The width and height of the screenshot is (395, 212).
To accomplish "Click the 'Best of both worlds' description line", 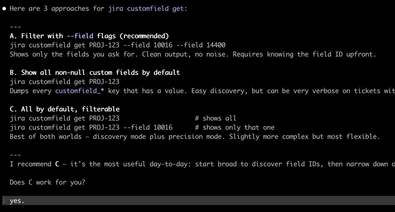I will point(195,137).
